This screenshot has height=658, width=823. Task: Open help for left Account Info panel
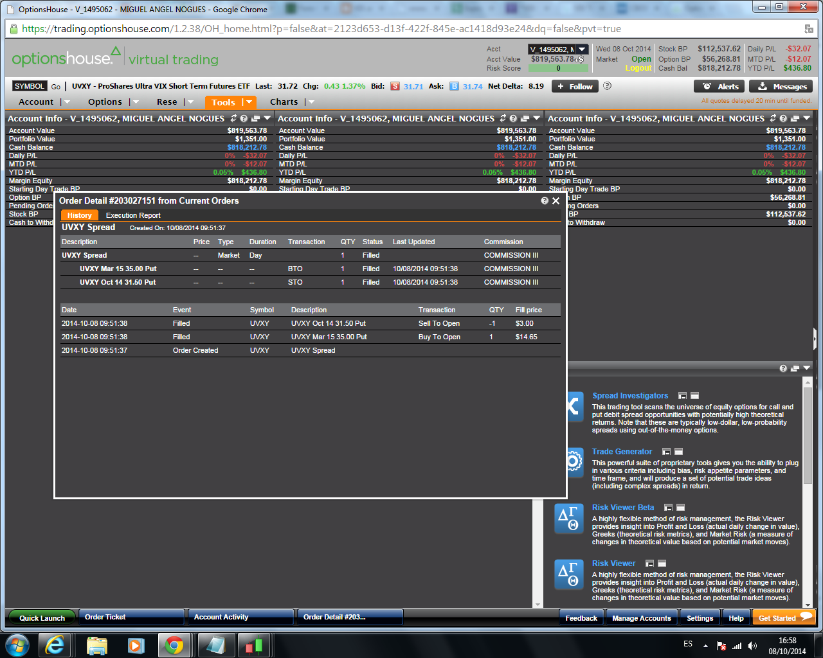click(x=244, y=118)
